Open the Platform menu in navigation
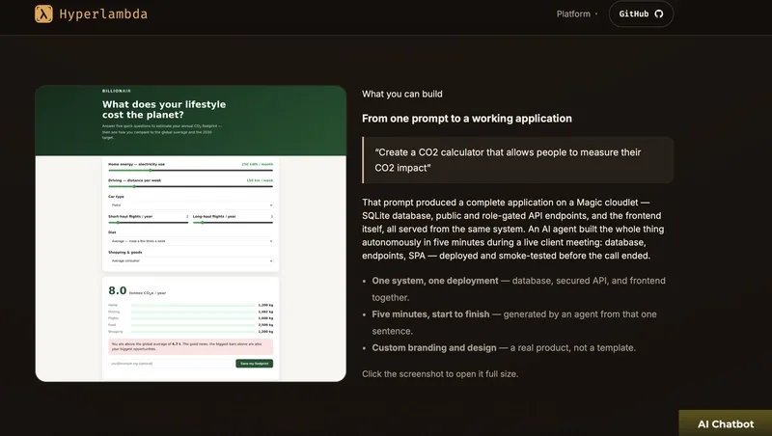Image resolution: width=772 pixels, height=436 pixels. (x=577, y=14)
